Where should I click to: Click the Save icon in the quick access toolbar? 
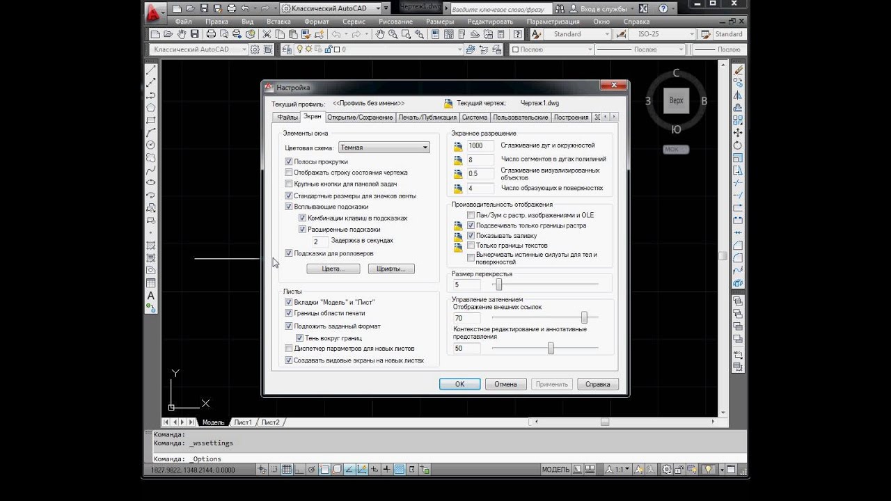coord(205,8)
